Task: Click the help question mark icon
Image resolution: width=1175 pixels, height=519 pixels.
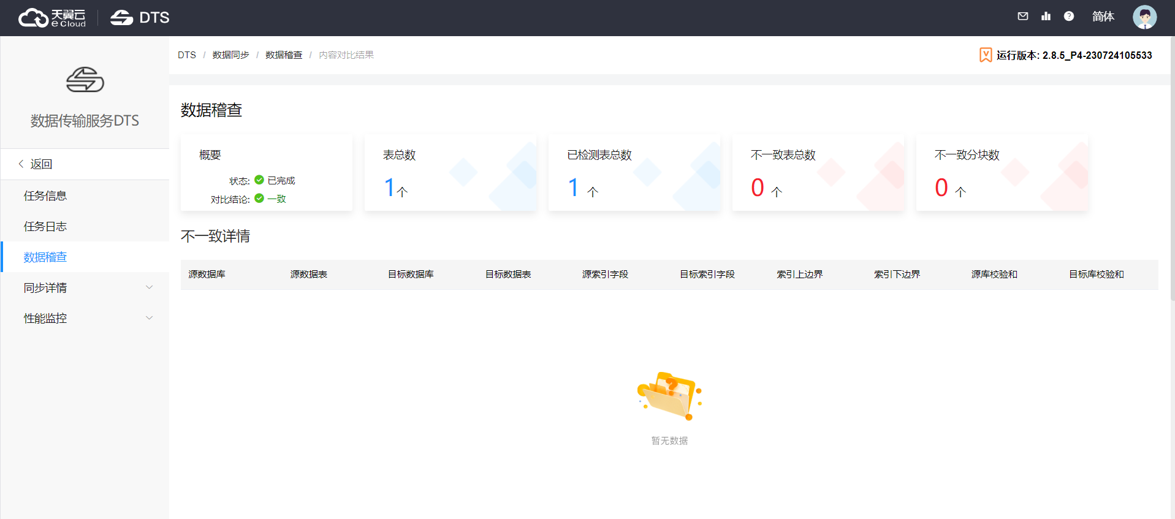Action: pyautogui.click(x=1068, y=17)
